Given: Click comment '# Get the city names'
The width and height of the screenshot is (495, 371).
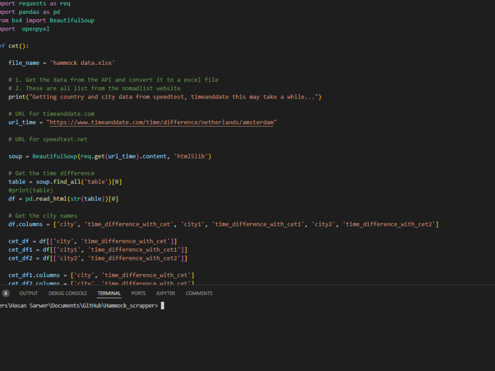Looking at the screenshot, I should click(x=43, y=216).
